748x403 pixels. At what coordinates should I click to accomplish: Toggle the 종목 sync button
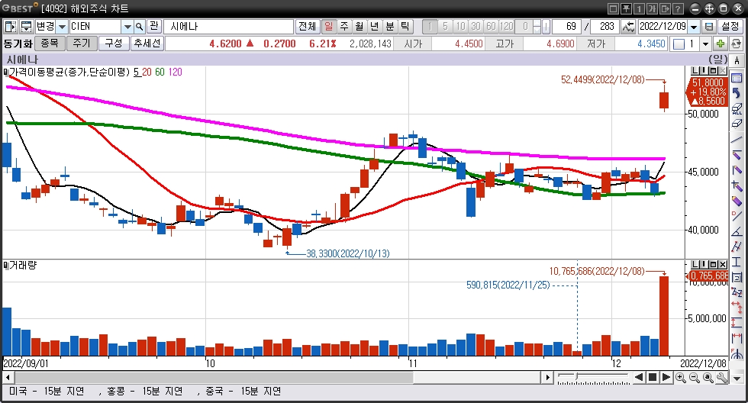[x=50, y=44]
